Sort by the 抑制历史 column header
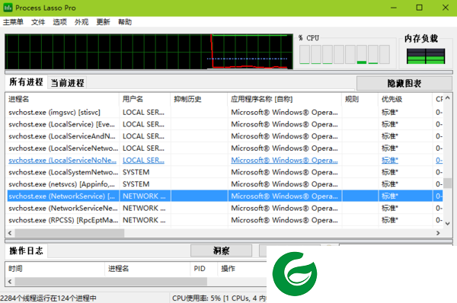 pos(199,99)
